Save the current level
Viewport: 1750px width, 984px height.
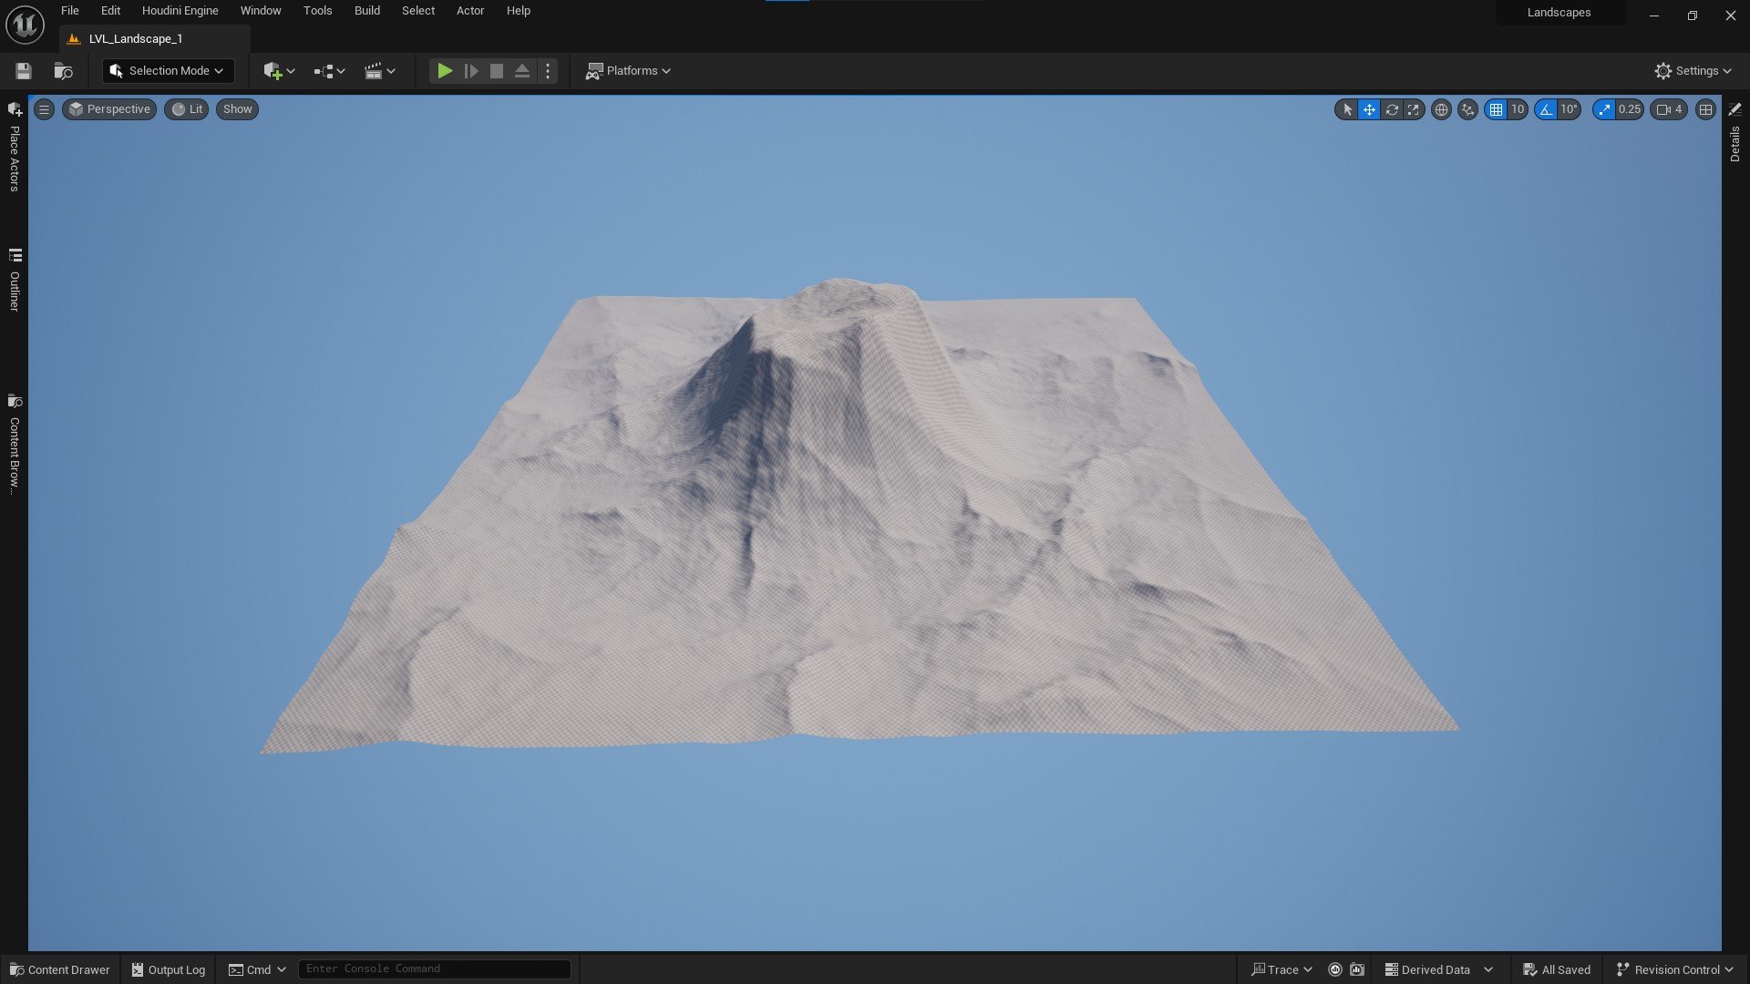[x=24, y=71]
